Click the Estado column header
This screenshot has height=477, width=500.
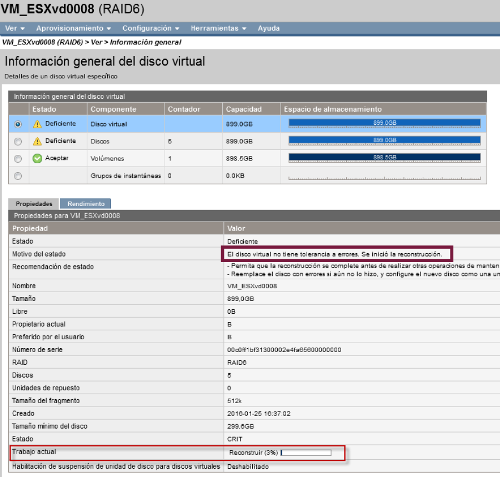click(44, 109)
